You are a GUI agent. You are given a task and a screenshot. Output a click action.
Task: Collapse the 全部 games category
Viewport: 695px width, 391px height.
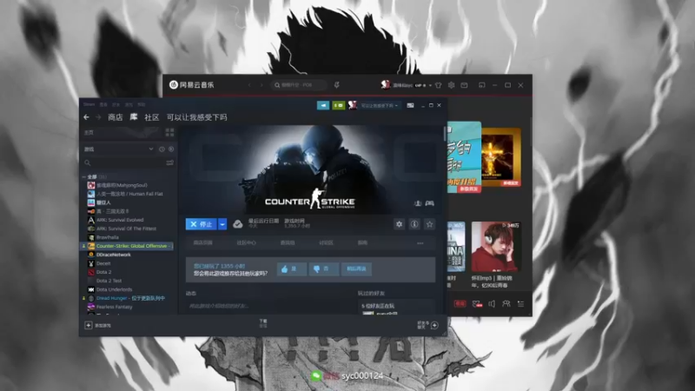[83, 177]
